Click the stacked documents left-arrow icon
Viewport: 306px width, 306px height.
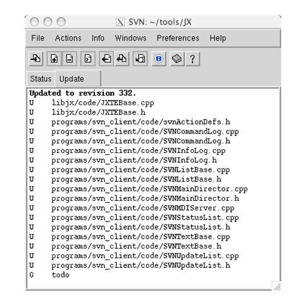pos(122,59)
